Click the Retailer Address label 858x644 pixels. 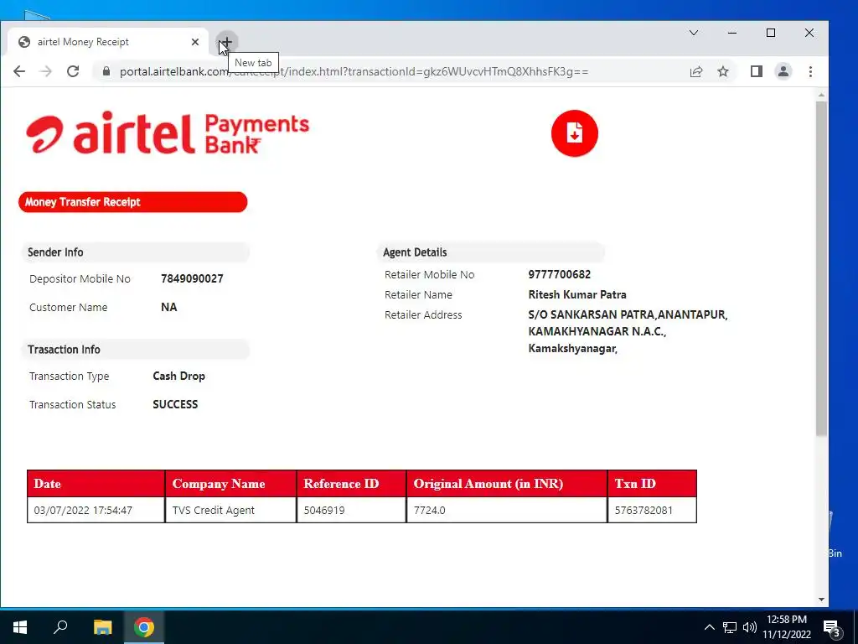[x=423, y=315]
